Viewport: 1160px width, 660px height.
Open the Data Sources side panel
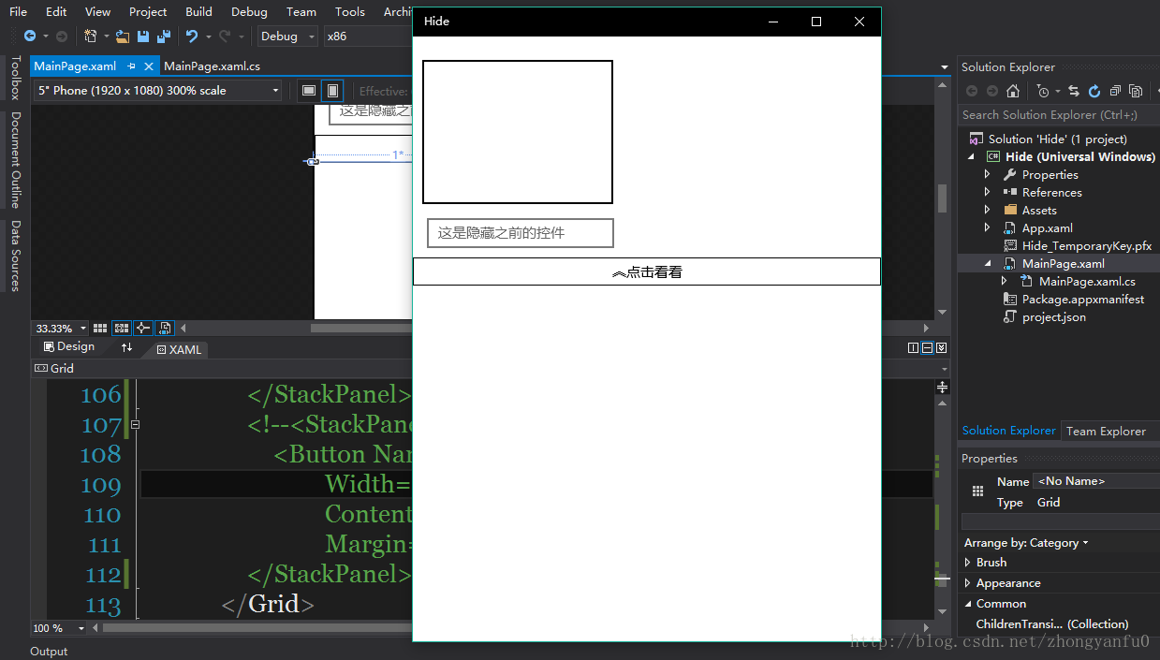15,256
